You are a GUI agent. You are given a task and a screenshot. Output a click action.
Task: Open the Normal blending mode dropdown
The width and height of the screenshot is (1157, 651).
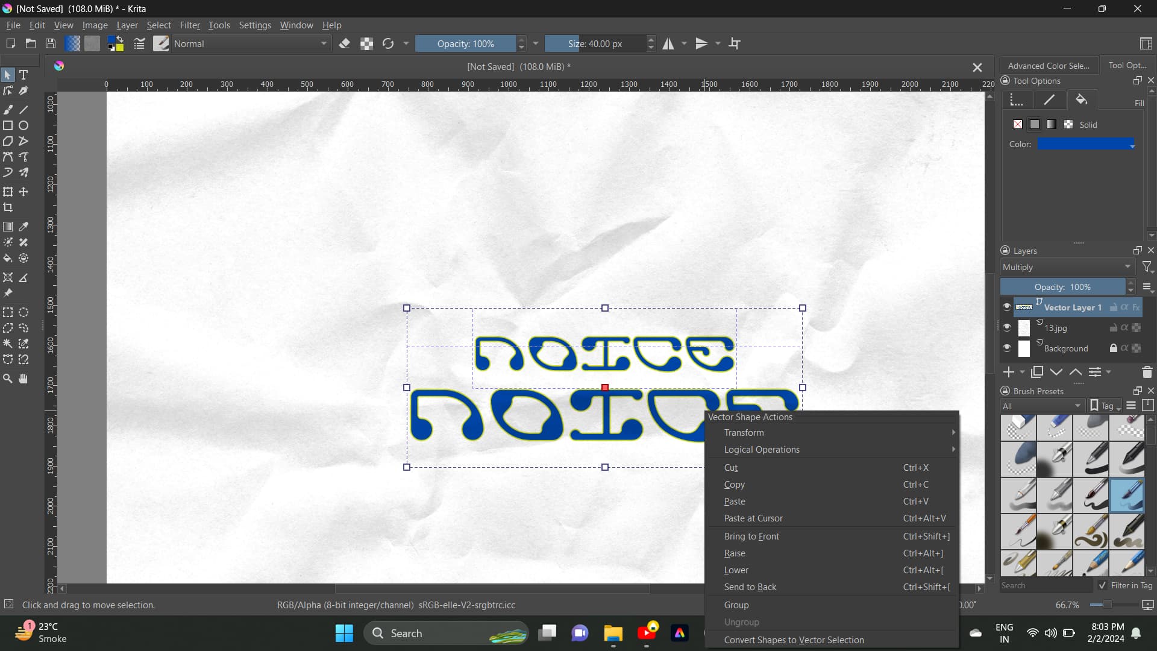pos(251,43)
